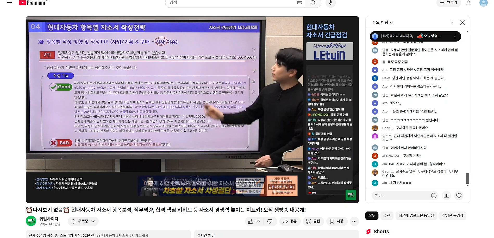Like the video with 85 likes

254,221
